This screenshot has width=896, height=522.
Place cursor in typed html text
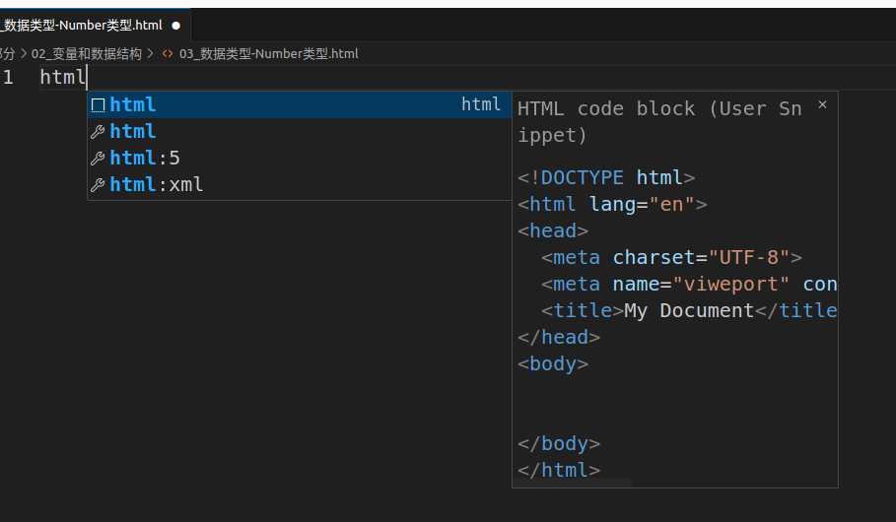[62, 78]
